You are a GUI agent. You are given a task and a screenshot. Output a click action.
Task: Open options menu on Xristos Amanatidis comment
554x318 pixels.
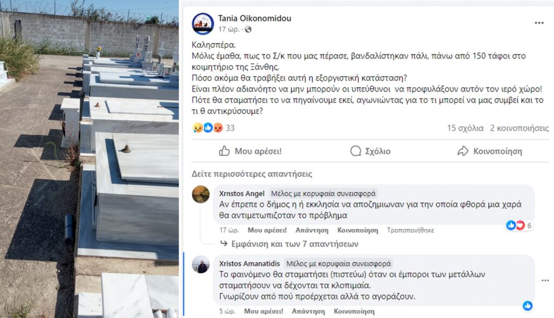[545, 281]
